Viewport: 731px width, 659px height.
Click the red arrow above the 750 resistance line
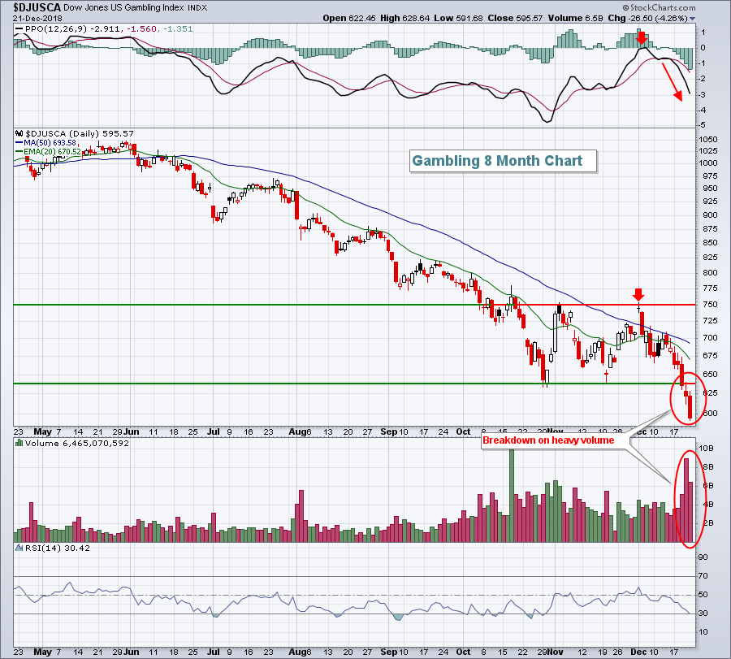click(639, 293)
